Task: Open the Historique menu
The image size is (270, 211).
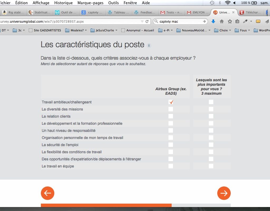Action: (63, 3)
